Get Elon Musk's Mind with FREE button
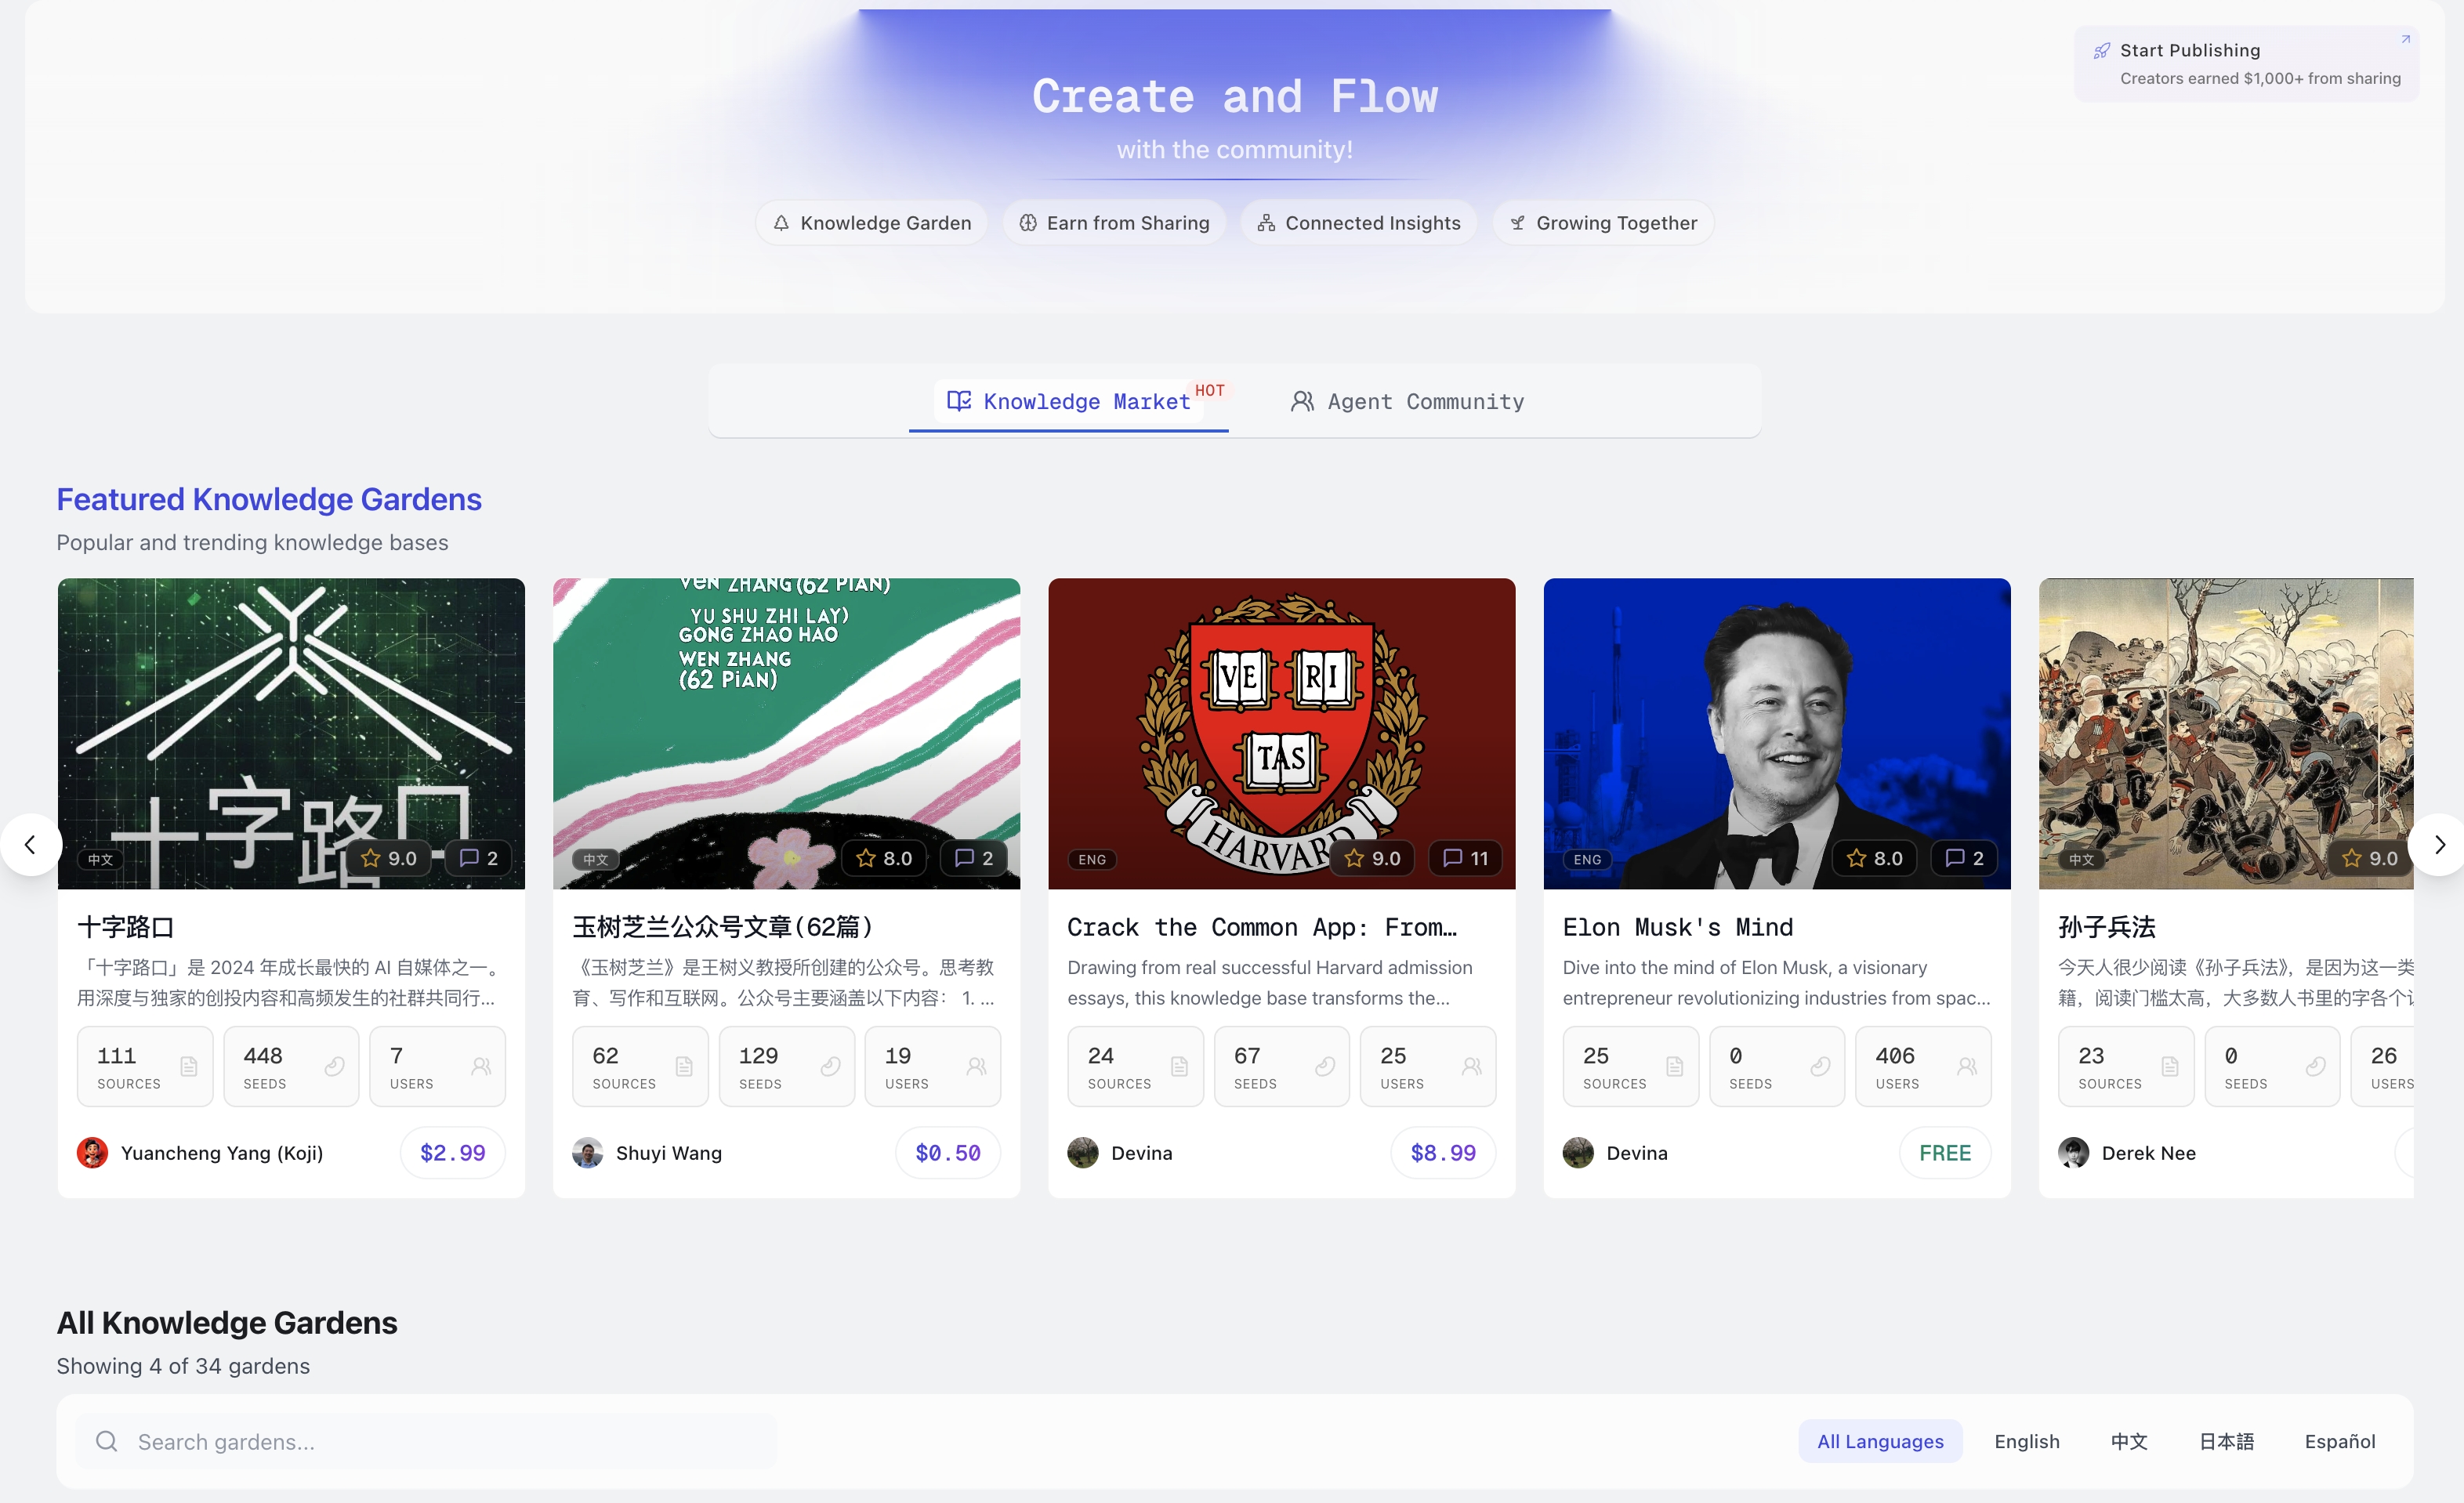Screen dimensions: 2464x1503 [1945, 1153]
